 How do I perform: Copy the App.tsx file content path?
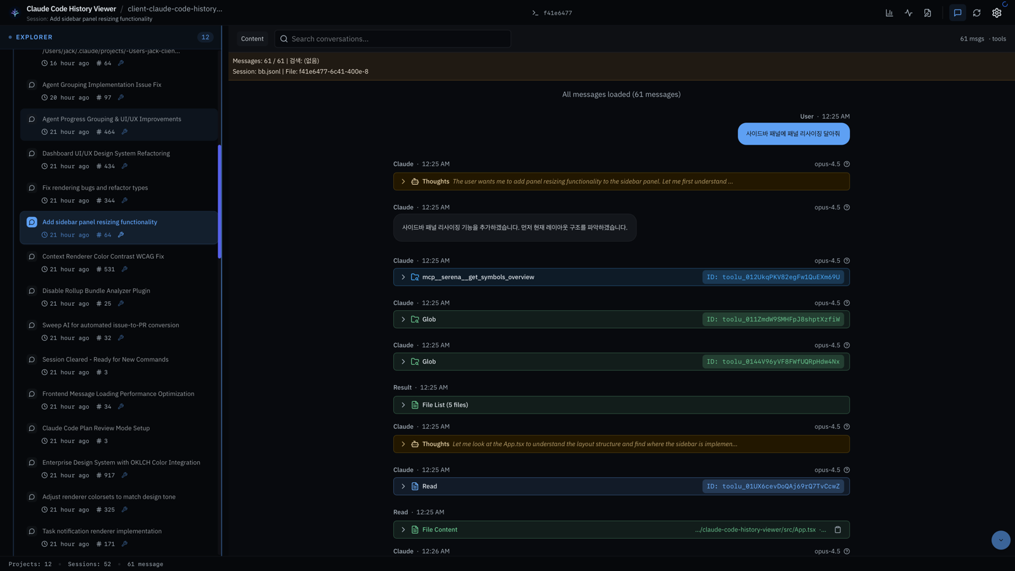click(838, 530)
